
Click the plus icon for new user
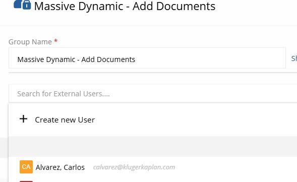24,119
